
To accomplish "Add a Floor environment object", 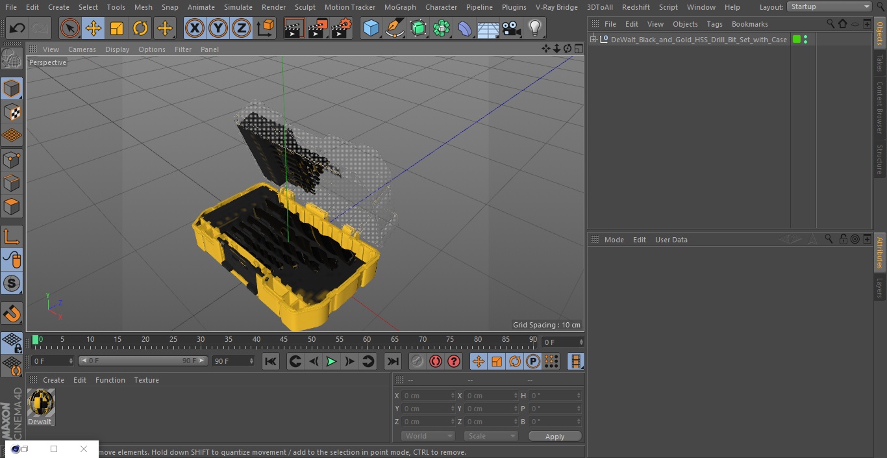I will (x=488, y=28).
